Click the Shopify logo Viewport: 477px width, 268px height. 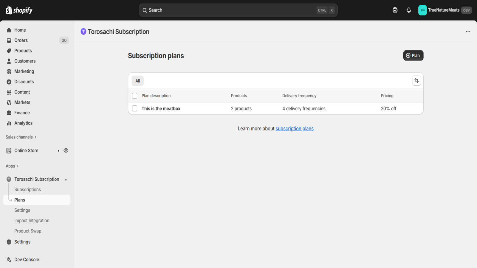pos(19,10)
